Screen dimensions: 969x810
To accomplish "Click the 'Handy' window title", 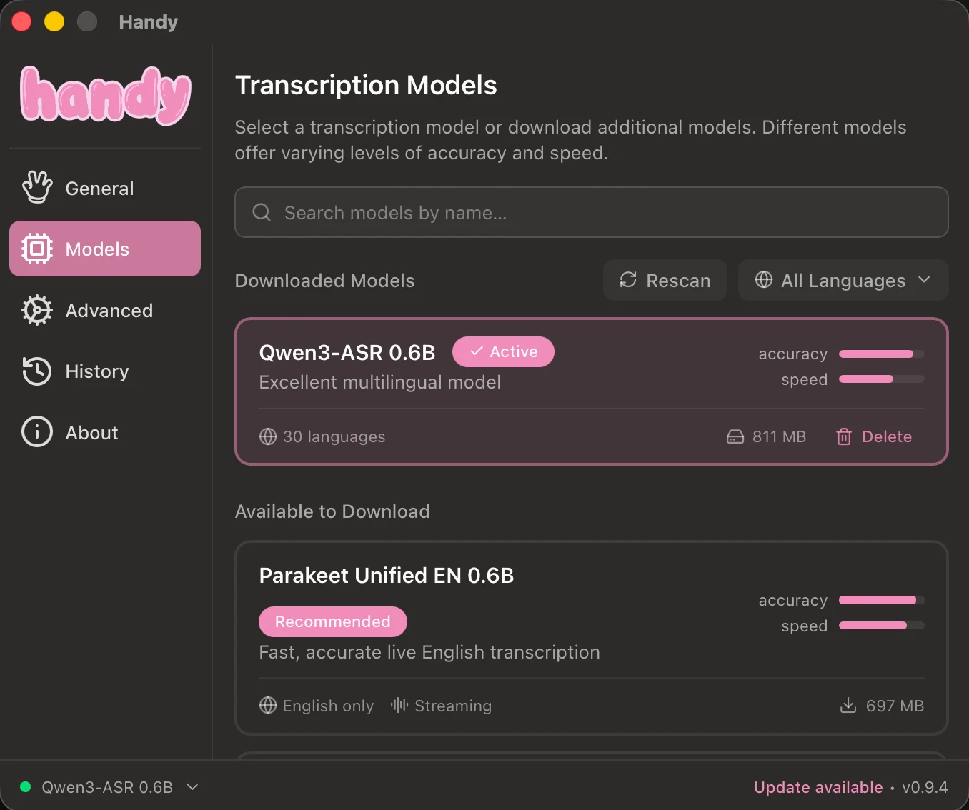I will pos(149,22).
